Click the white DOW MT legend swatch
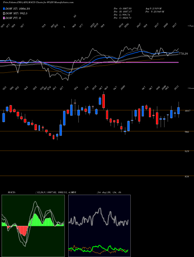The width and height of the screenshot is (194, 257). coord(4,14)
